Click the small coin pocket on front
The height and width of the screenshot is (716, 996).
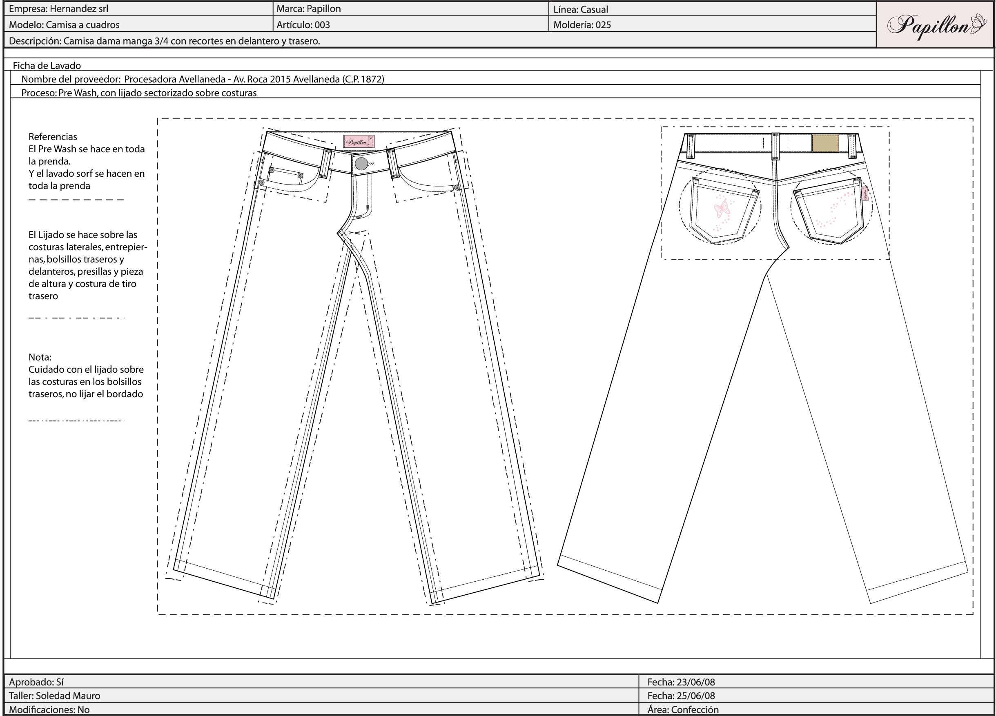point(286,176)
